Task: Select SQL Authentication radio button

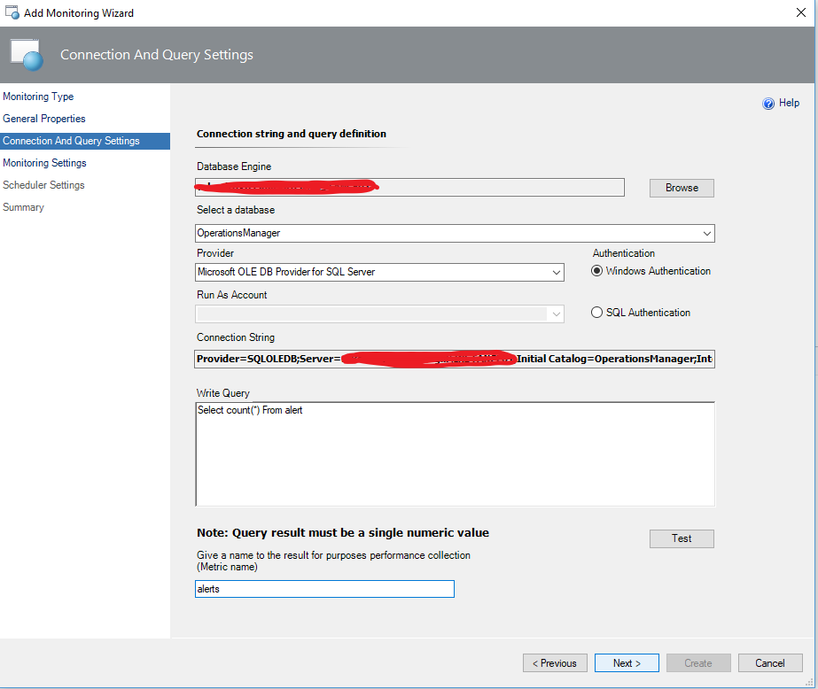Action: pyautogui.click(x=597, y=313)
